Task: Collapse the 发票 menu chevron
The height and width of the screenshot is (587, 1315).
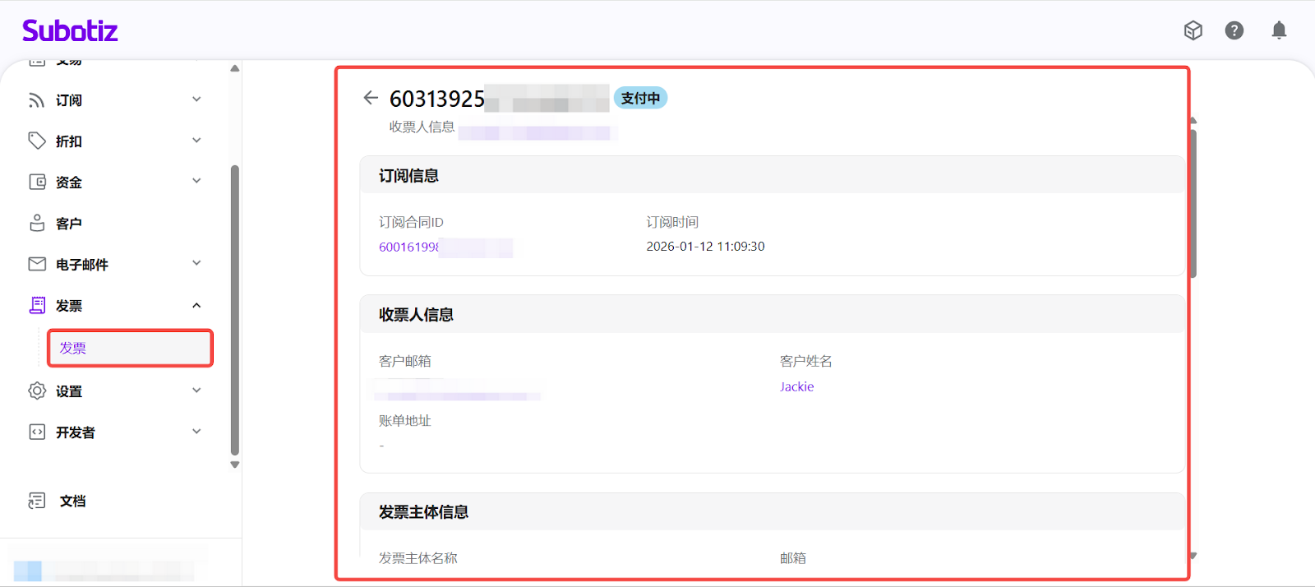Action: pos(196,306)
